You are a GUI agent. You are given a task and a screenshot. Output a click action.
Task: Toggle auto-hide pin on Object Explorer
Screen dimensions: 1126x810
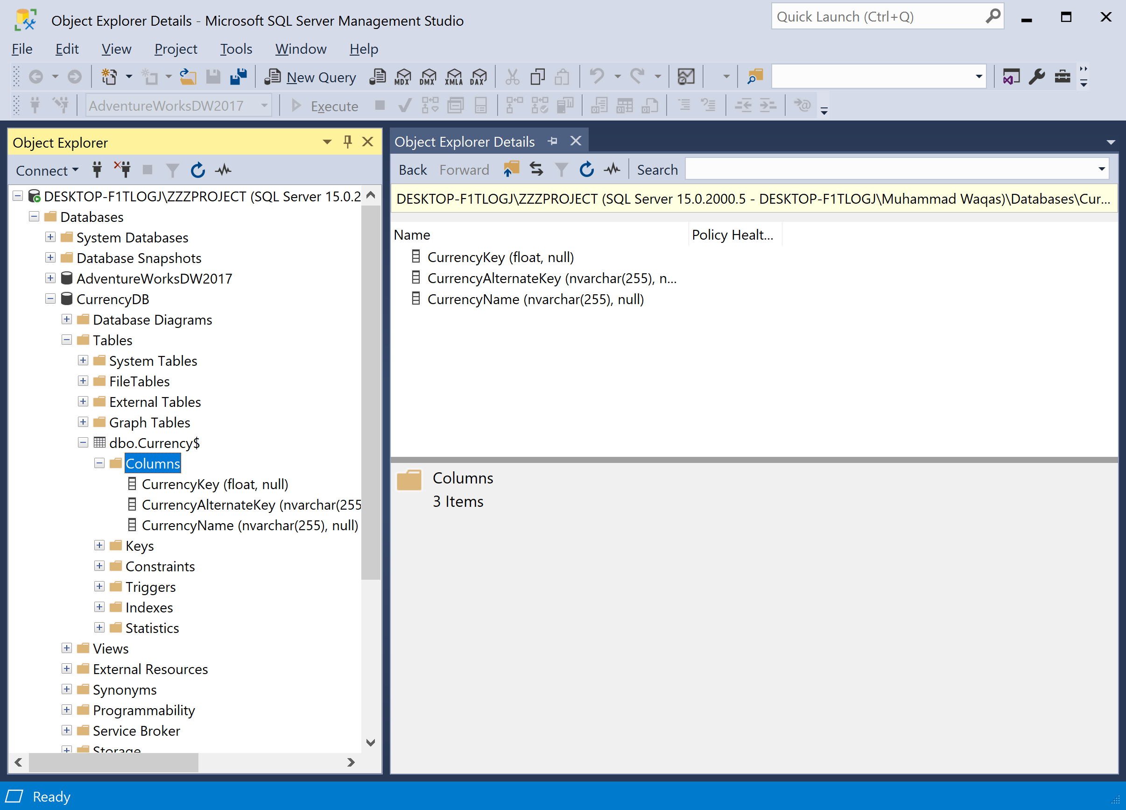[347, 142]
